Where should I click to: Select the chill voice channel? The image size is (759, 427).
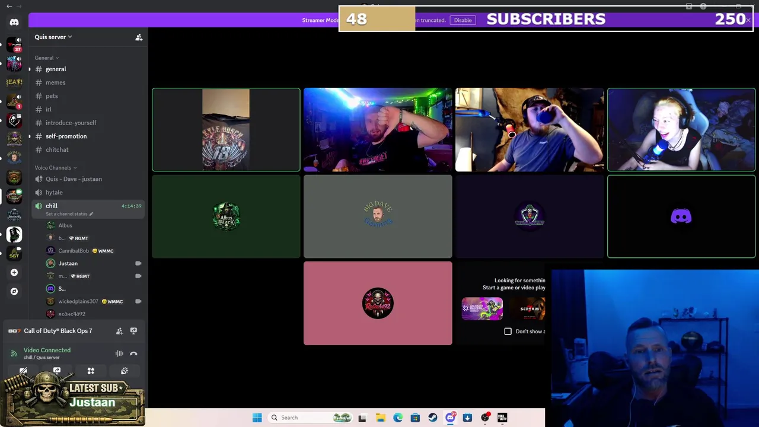(x=88, y=209)
